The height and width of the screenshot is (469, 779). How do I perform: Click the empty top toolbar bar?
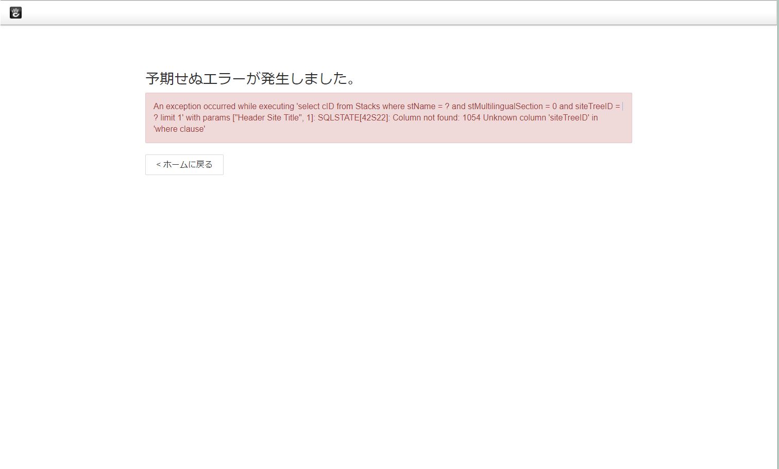[389, 13]
